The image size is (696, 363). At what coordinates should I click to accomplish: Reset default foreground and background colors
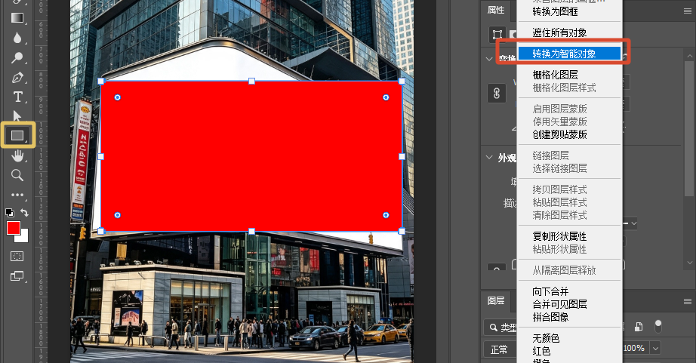[x=9, y=213]
